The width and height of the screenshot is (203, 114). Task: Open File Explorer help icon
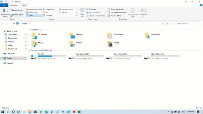tap(201, 5)
